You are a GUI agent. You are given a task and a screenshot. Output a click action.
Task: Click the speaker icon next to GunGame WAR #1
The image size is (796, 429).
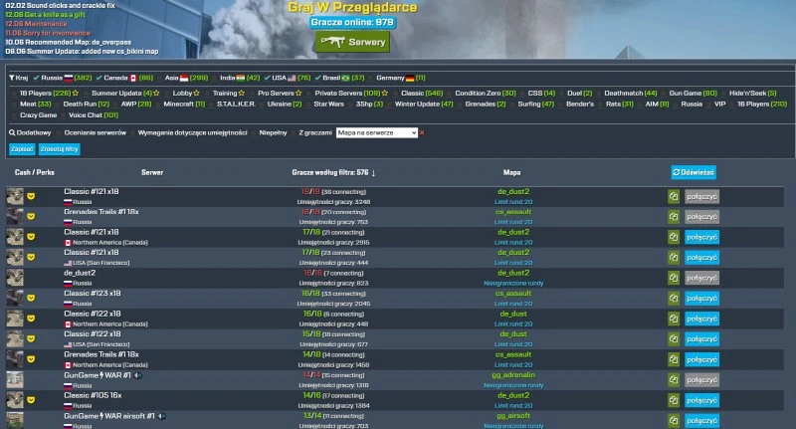(x=137, y=375)
